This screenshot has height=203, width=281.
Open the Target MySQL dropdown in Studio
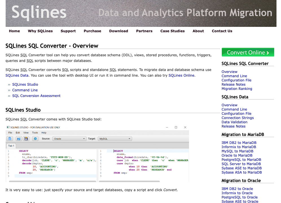pos(115,139)
